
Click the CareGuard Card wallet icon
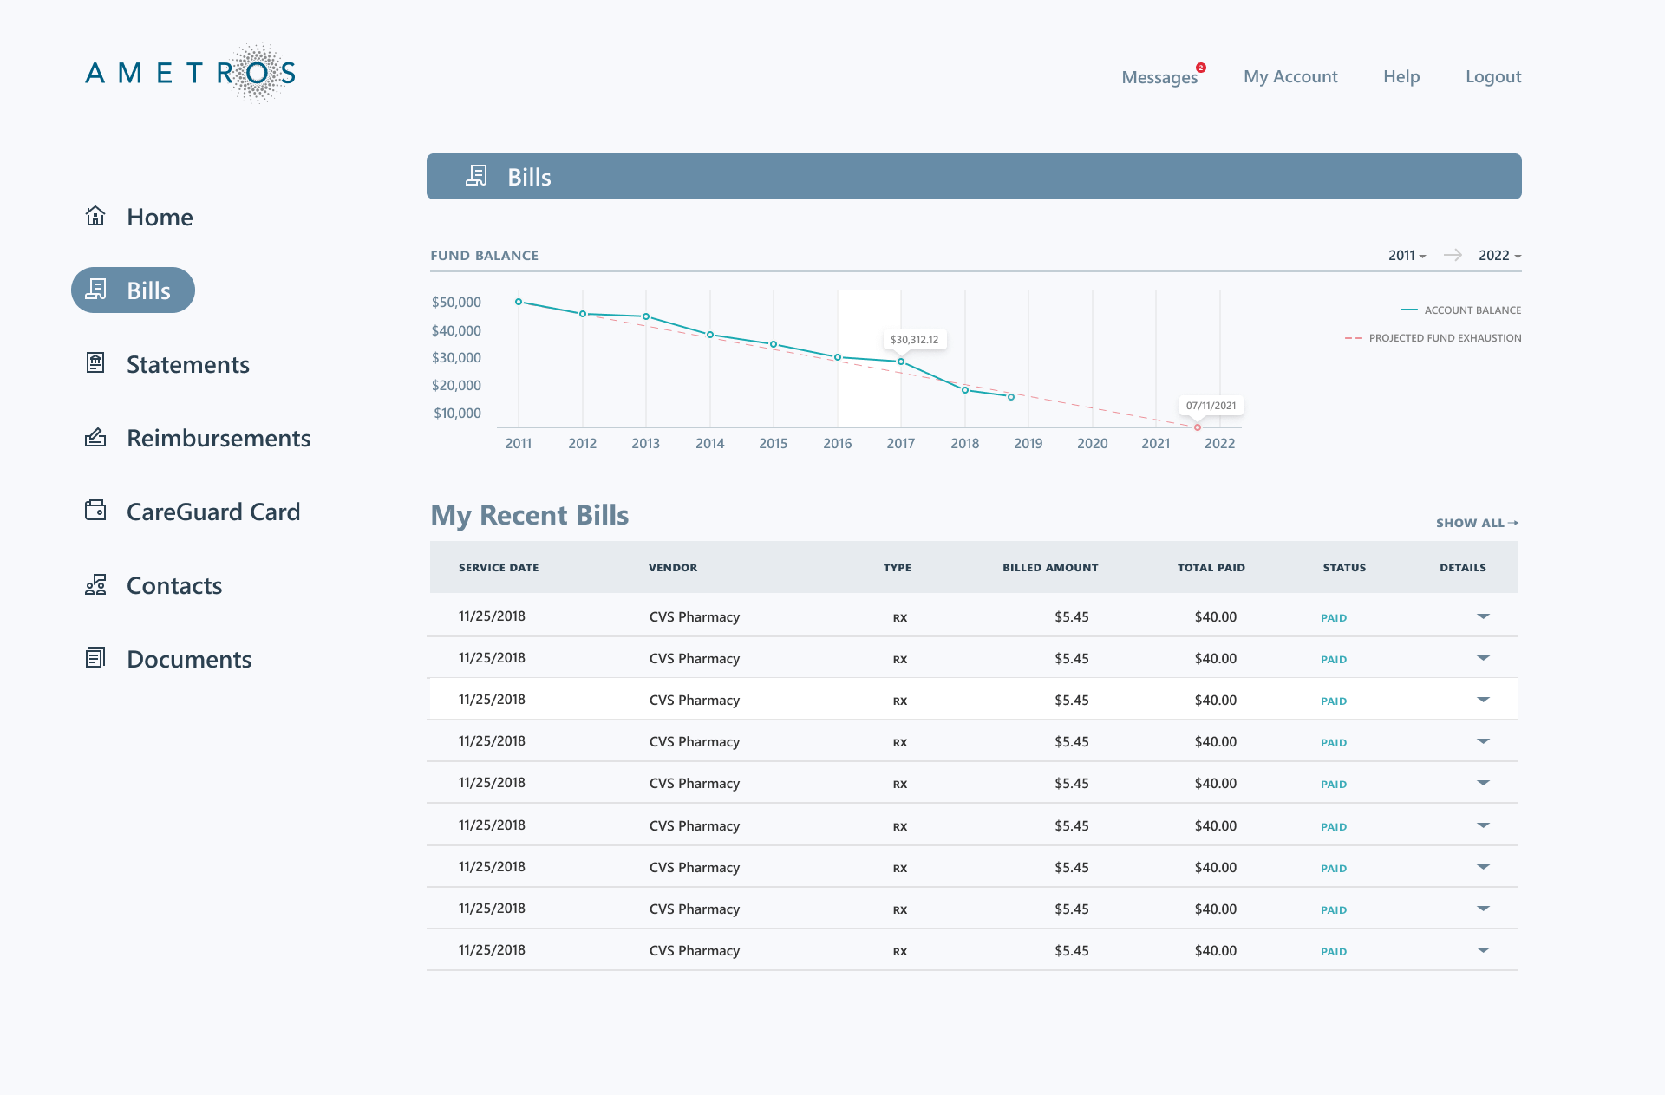point(95,511)
